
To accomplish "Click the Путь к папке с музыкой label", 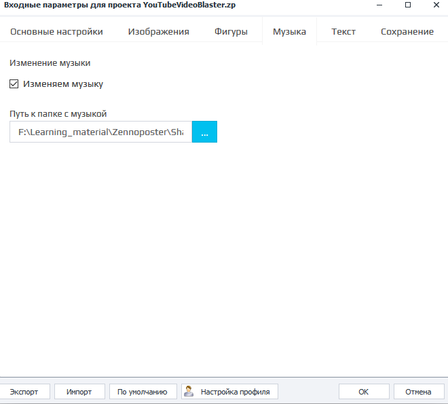I will point(58,113).
